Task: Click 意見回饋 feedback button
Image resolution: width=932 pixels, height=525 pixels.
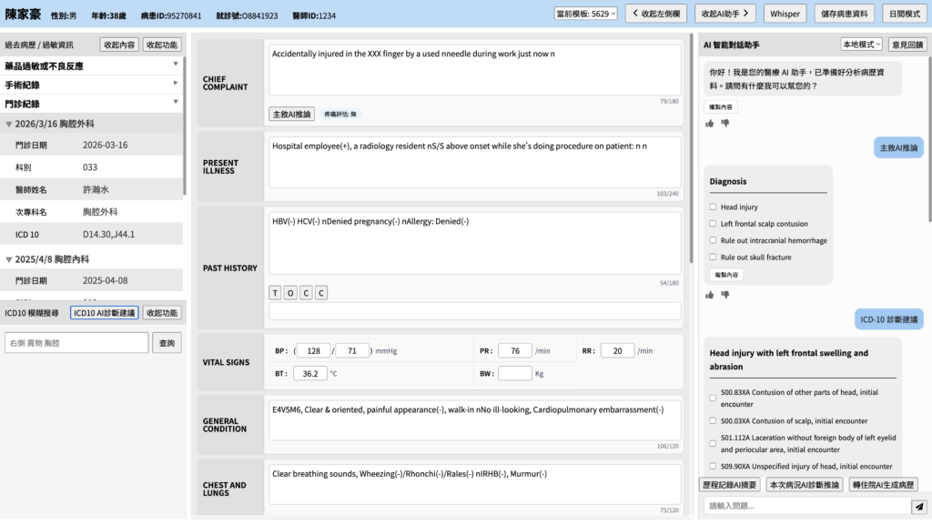Action: pyautogui.click(x=907, y=45)
